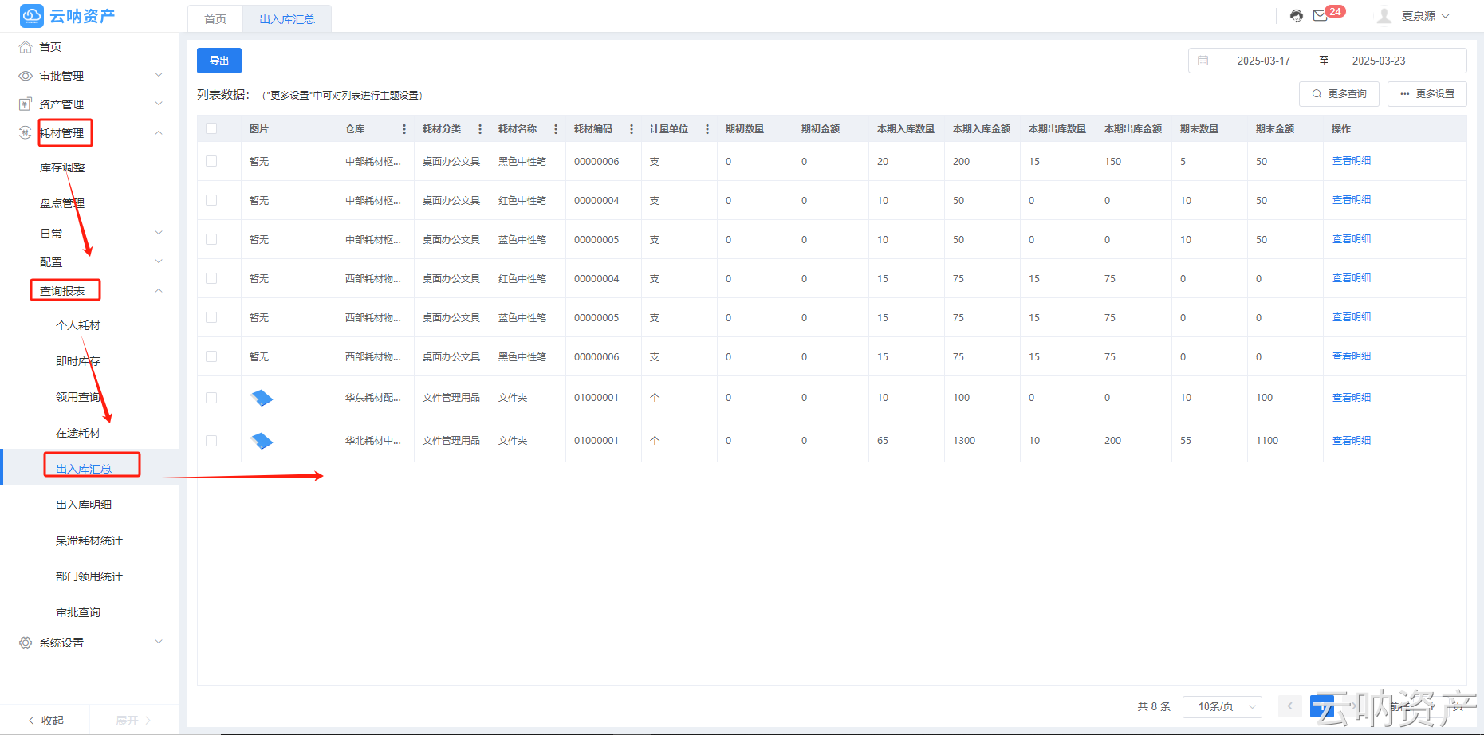Open 领用查询 in the sidebar
This screenshot has width=1484, height=735.
[78, 397]
